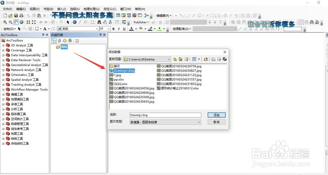
Task: Create a new map document
Action: click(5, 15)
